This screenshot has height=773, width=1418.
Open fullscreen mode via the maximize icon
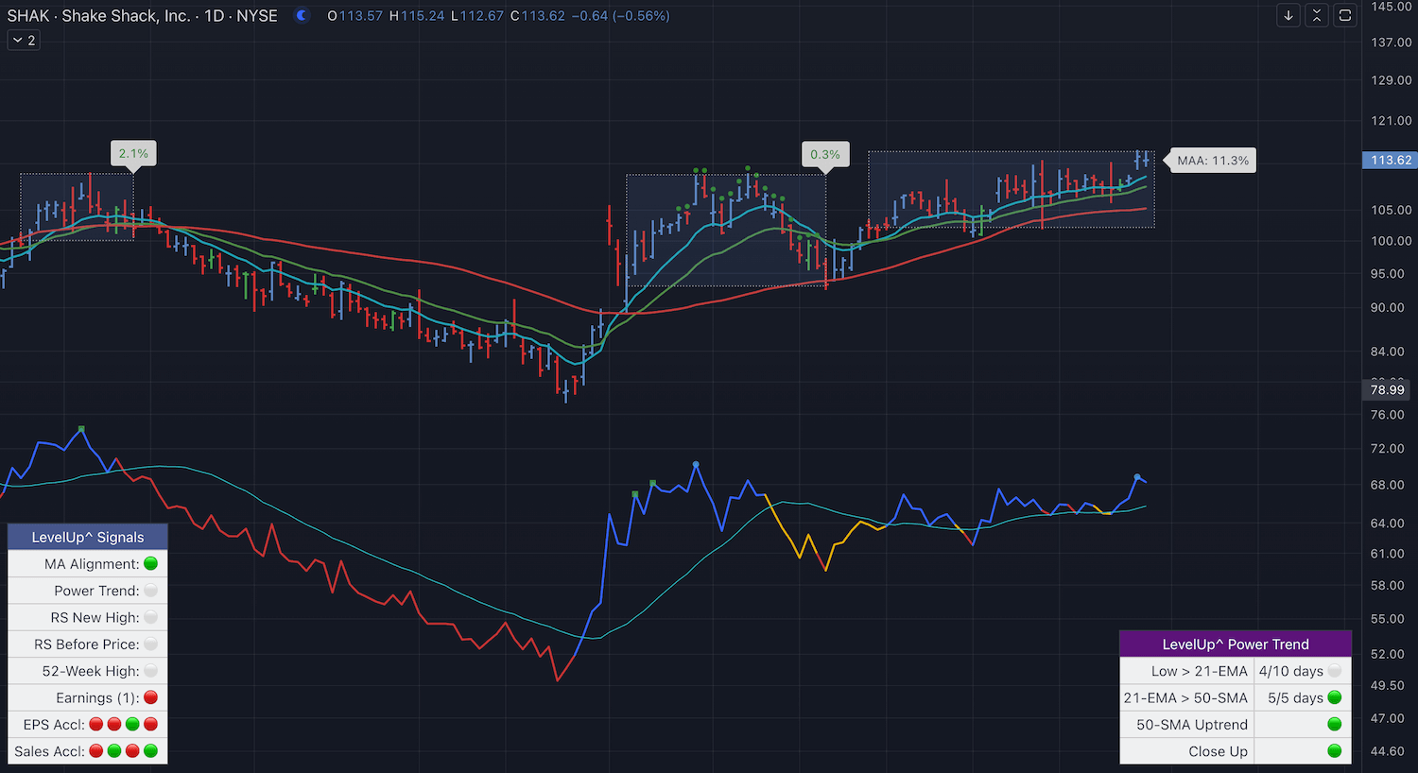1344,15
